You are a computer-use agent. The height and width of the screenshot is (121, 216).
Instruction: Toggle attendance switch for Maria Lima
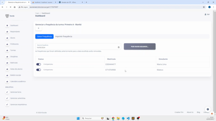[38, 64]
